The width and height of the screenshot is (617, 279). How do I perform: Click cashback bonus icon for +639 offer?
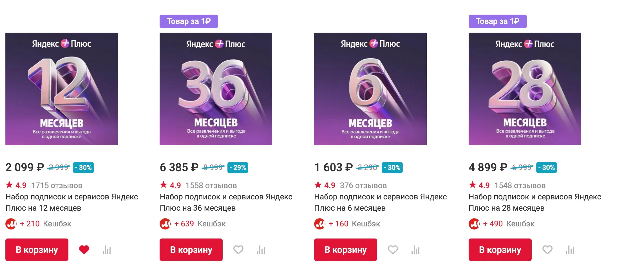[x=165, y=224]
